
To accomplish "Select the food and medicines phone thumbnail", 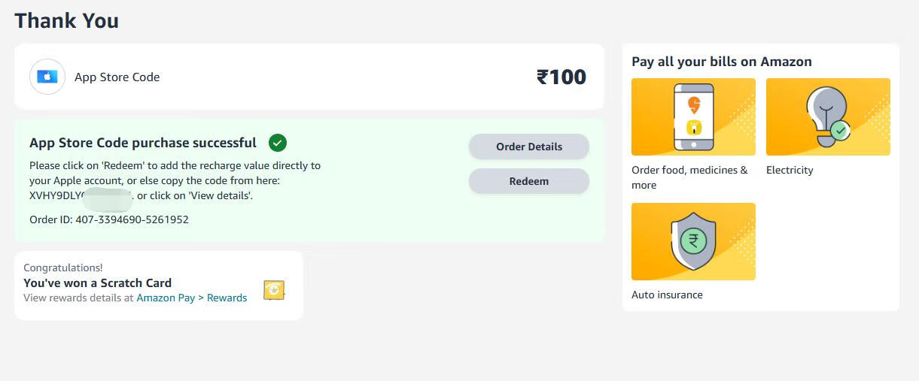I will pyautogui.click(x=693, y=116).
